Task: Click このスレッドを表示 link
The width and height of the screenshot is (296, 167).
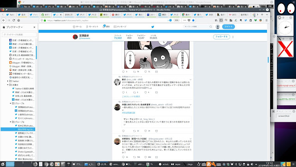Action: coord(131,96)
